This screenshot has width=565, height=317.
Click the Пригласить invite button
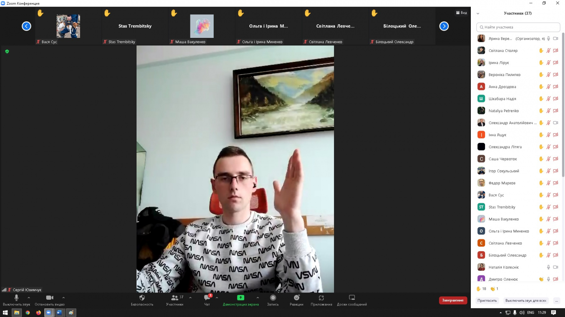487,301
